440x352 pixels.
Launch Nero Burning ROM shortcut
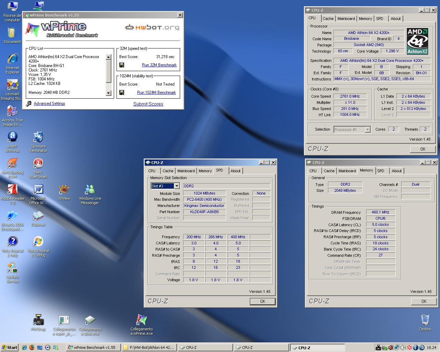tap(12, 168)
